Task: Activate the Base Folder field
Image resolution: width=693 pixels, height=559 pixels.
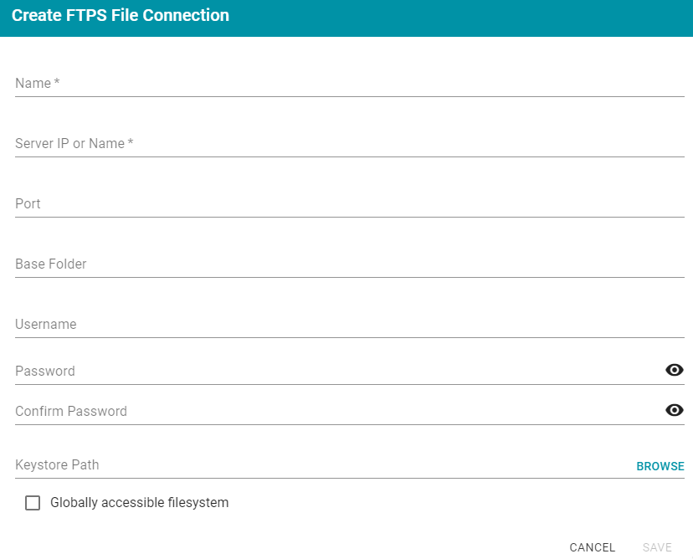Action: coord(350,264)
